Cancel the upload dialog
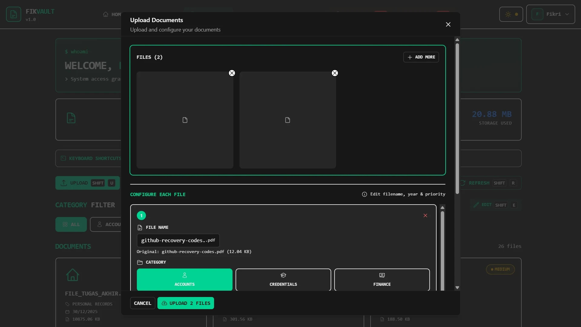581x327 pixels. point(143,303)
